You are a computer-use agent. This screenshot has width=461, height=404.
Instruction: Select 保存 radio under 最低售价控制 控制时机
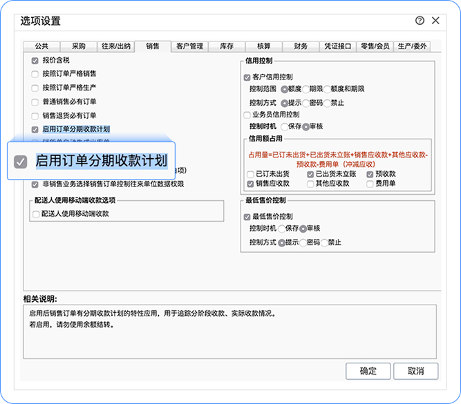[x=281, y=229]
